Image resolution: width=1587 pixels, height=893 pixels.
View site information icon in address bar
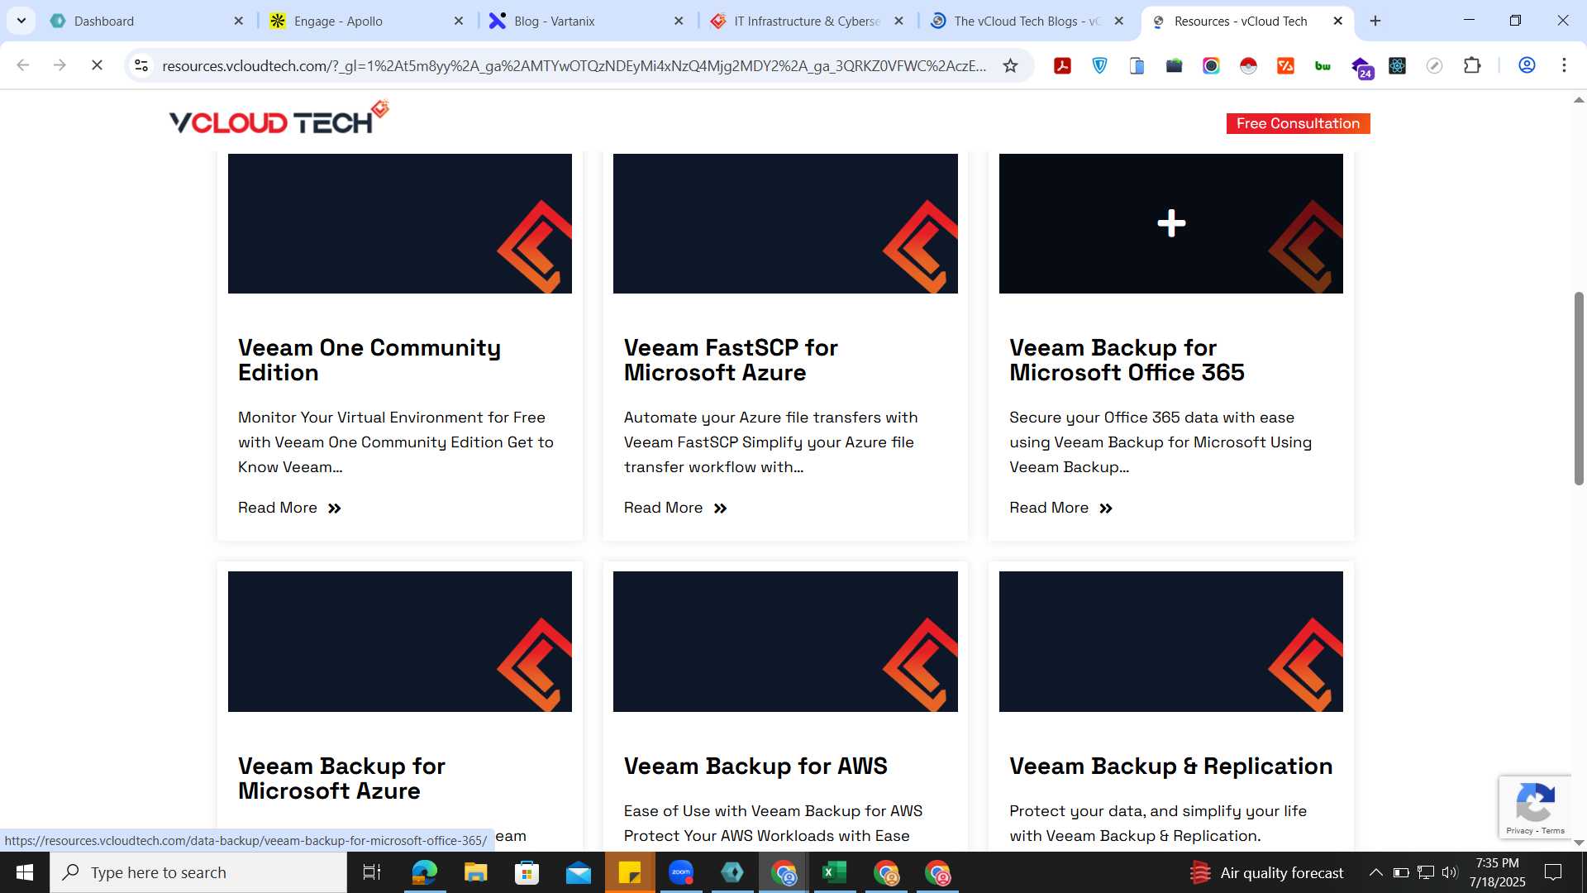point(141,65)
